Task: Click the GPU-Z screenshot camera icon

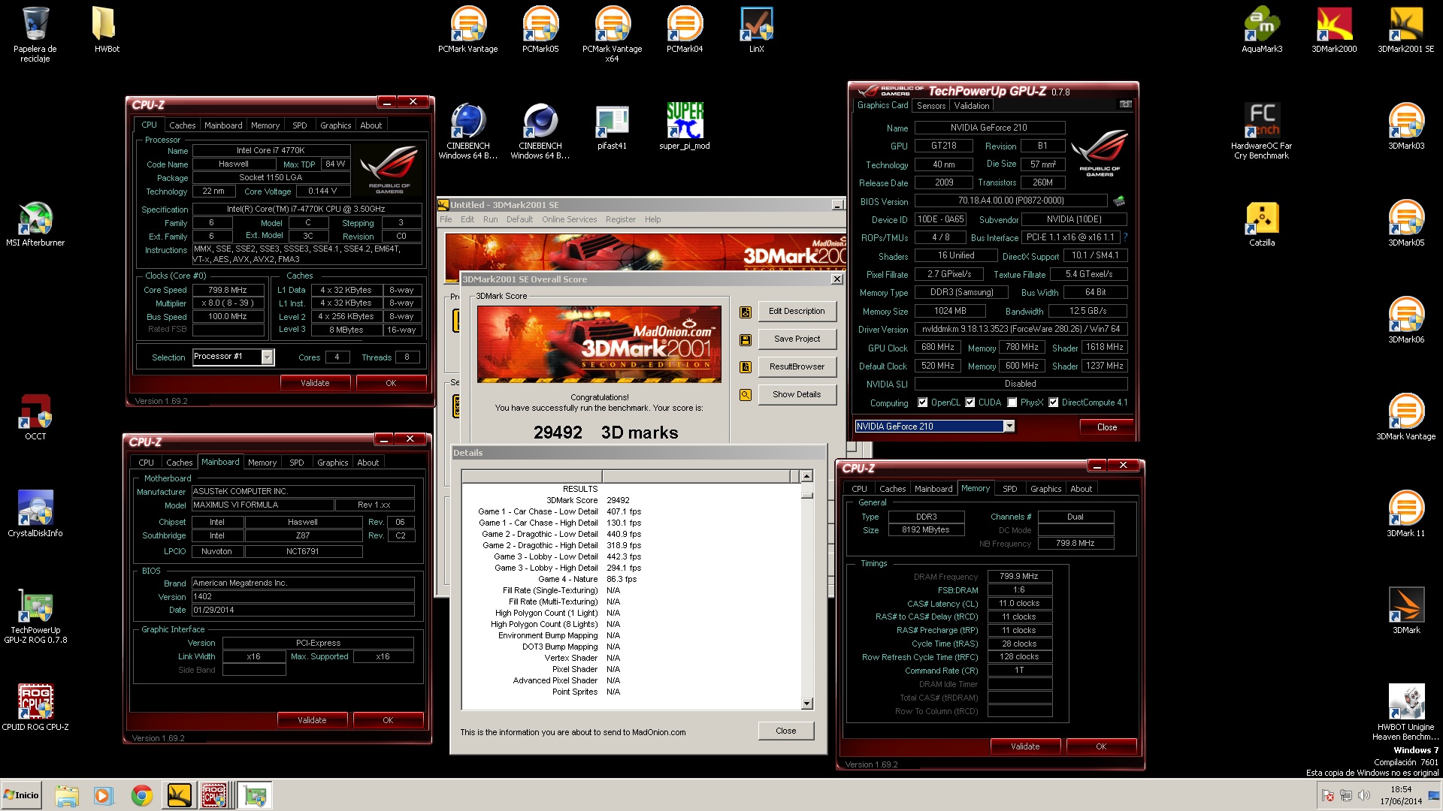Action: [x=1125, y=104]
